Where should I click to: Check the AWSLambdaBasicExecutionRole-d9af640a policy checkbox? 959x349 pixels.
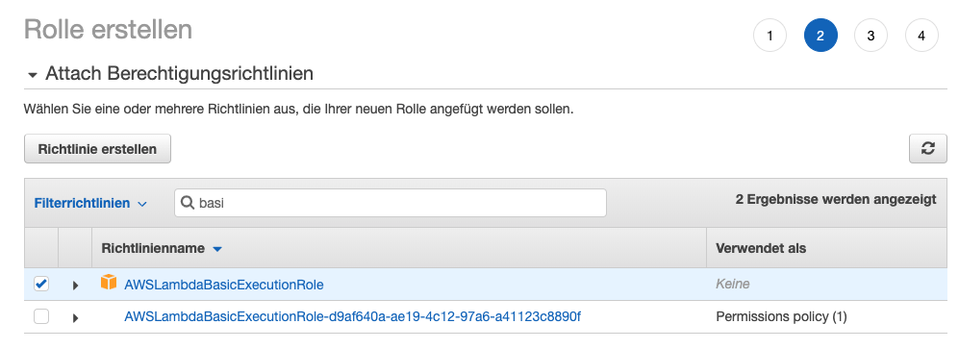coord(41,316)
